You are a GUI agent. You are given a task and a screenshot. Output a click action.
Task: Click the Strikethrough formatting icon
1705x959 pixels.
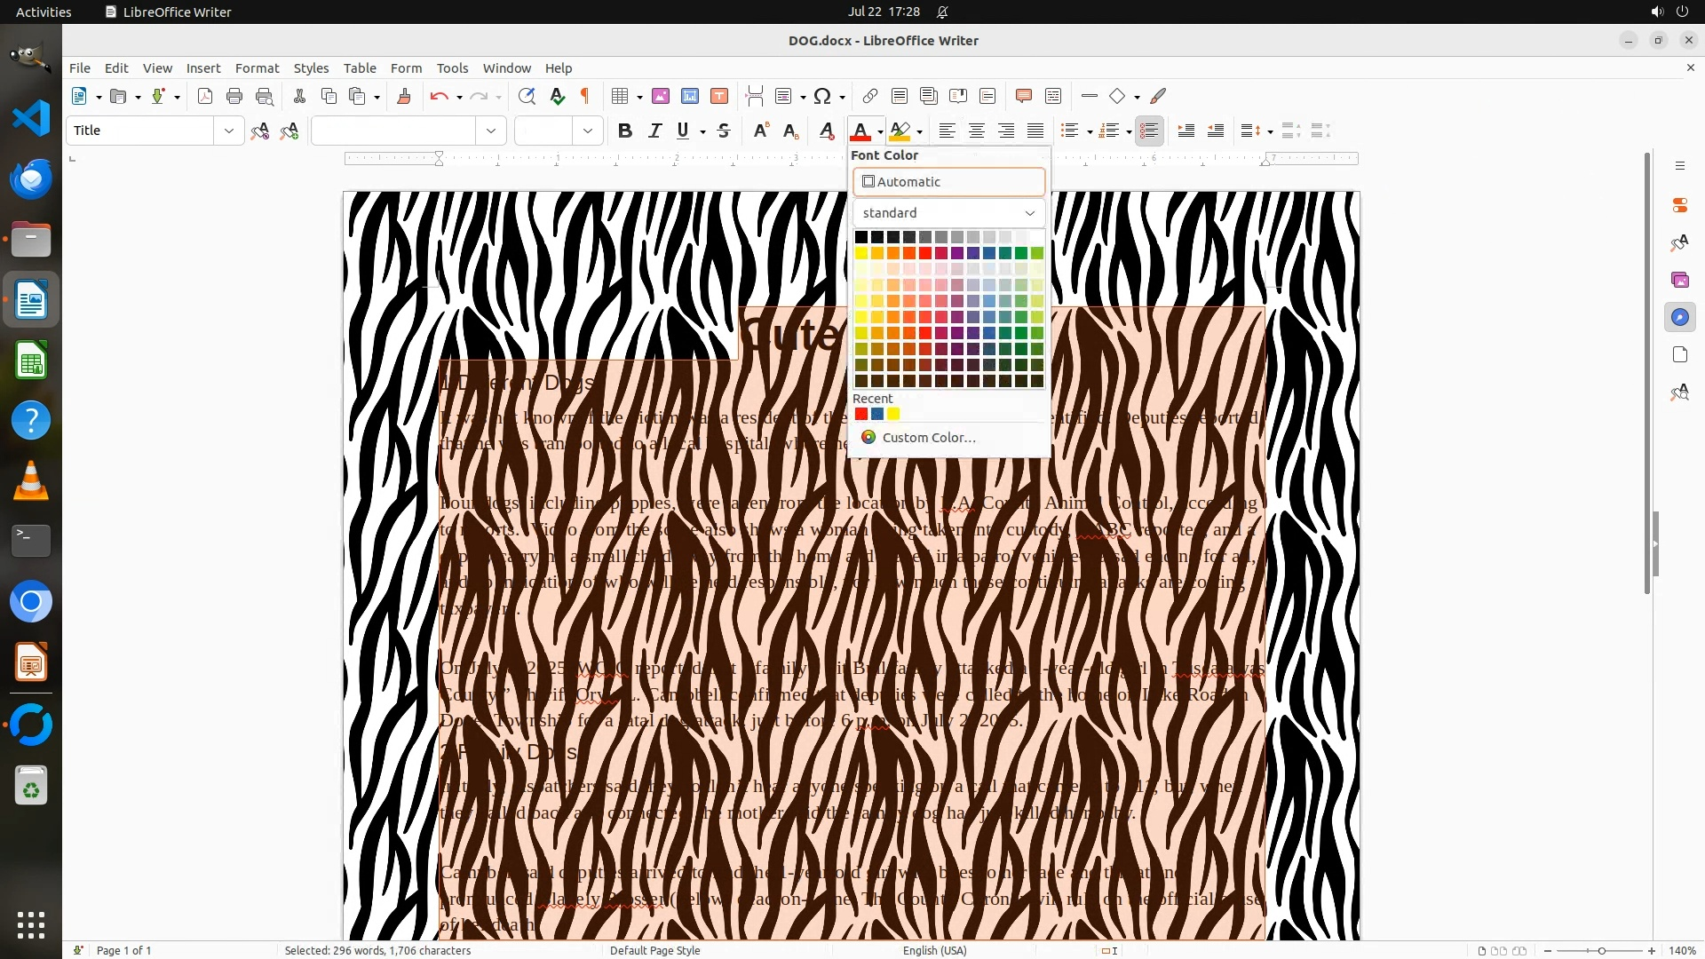(x=724, y=131)
